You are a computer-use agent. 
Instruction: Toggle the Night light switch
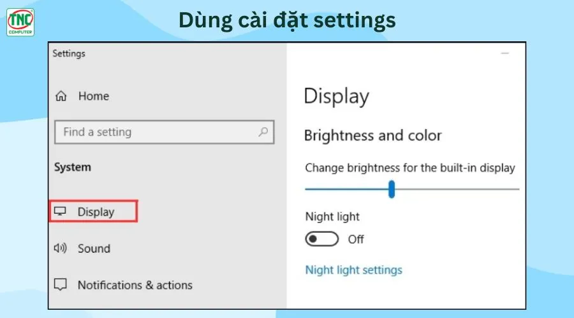[x=322, y=239]
